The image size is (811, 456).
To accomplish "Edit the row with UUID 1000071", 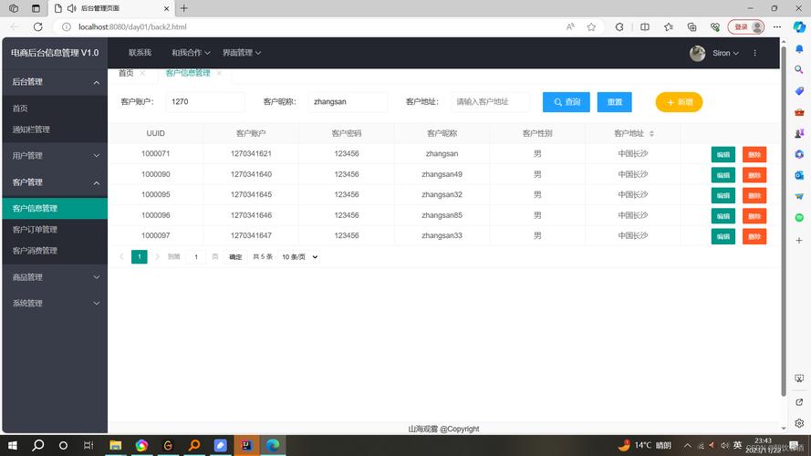I will click(723, 155).
